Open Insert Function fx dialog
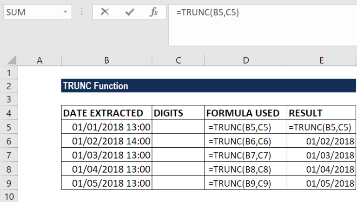The width and height of the screenshot is (357, 202). coord(154,12)
